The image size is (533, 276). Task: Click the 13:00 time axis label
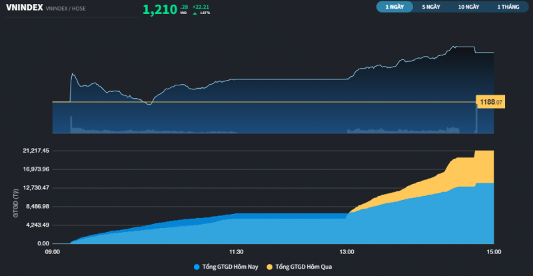(x=346, y=252)
